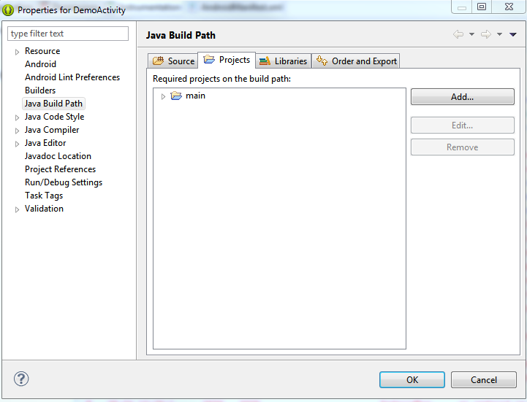Click the Add... button
527x402 pixels.
463,97
